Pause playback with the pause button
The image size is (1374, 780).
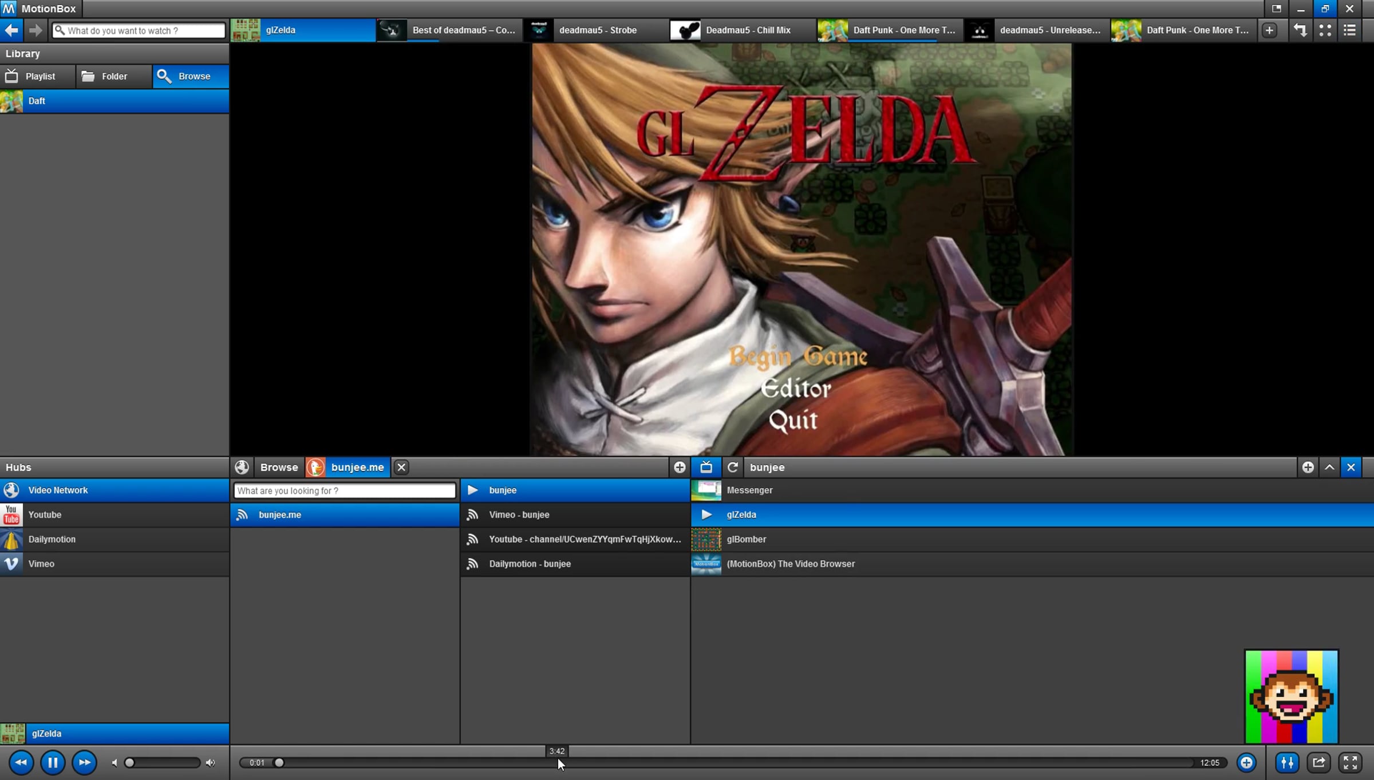pyautogui.click(x=53, y=762)
